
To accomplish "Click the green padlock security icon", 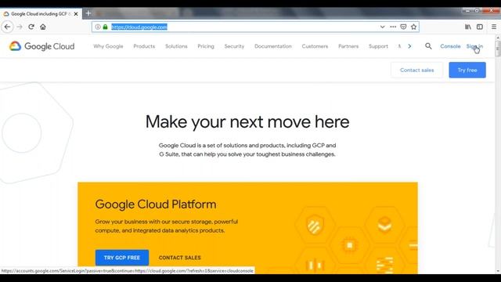I will pyautogui.click(x=105, y=27).
